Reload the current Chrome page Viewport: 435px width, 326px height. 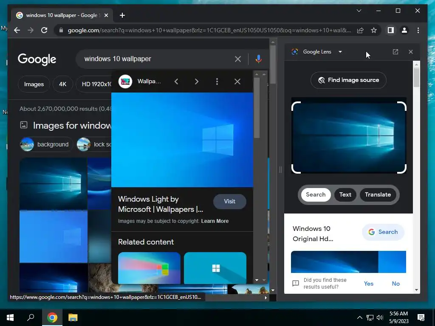coord(44,30)
